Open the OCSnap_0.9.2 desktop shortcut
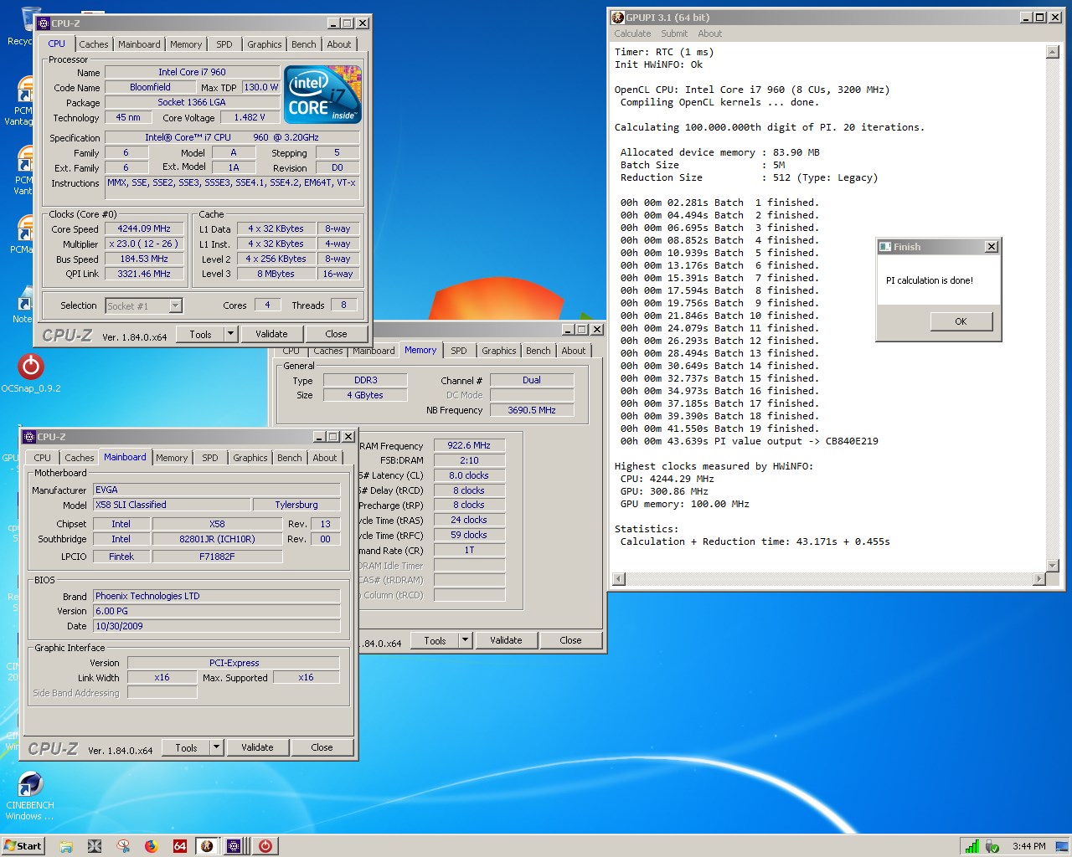 pyautogui.click(x=31, y=372)
